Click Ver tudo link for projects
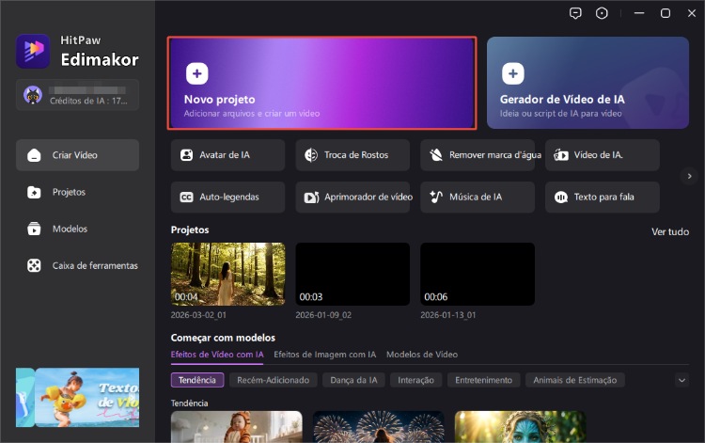 pyautogui.click(x=670, y=231)
